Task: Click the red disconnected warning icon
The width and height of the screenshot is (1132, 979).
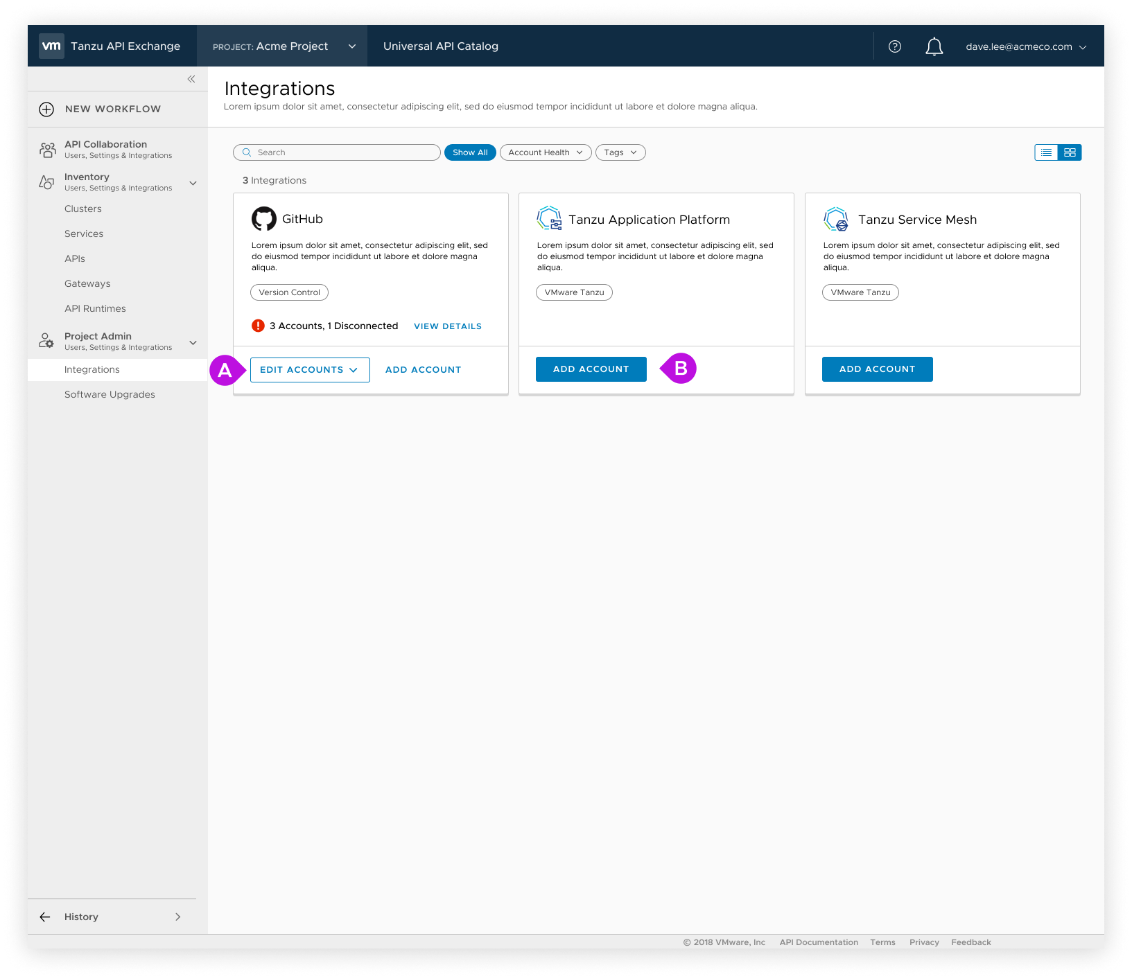Action: click(258, 326)
